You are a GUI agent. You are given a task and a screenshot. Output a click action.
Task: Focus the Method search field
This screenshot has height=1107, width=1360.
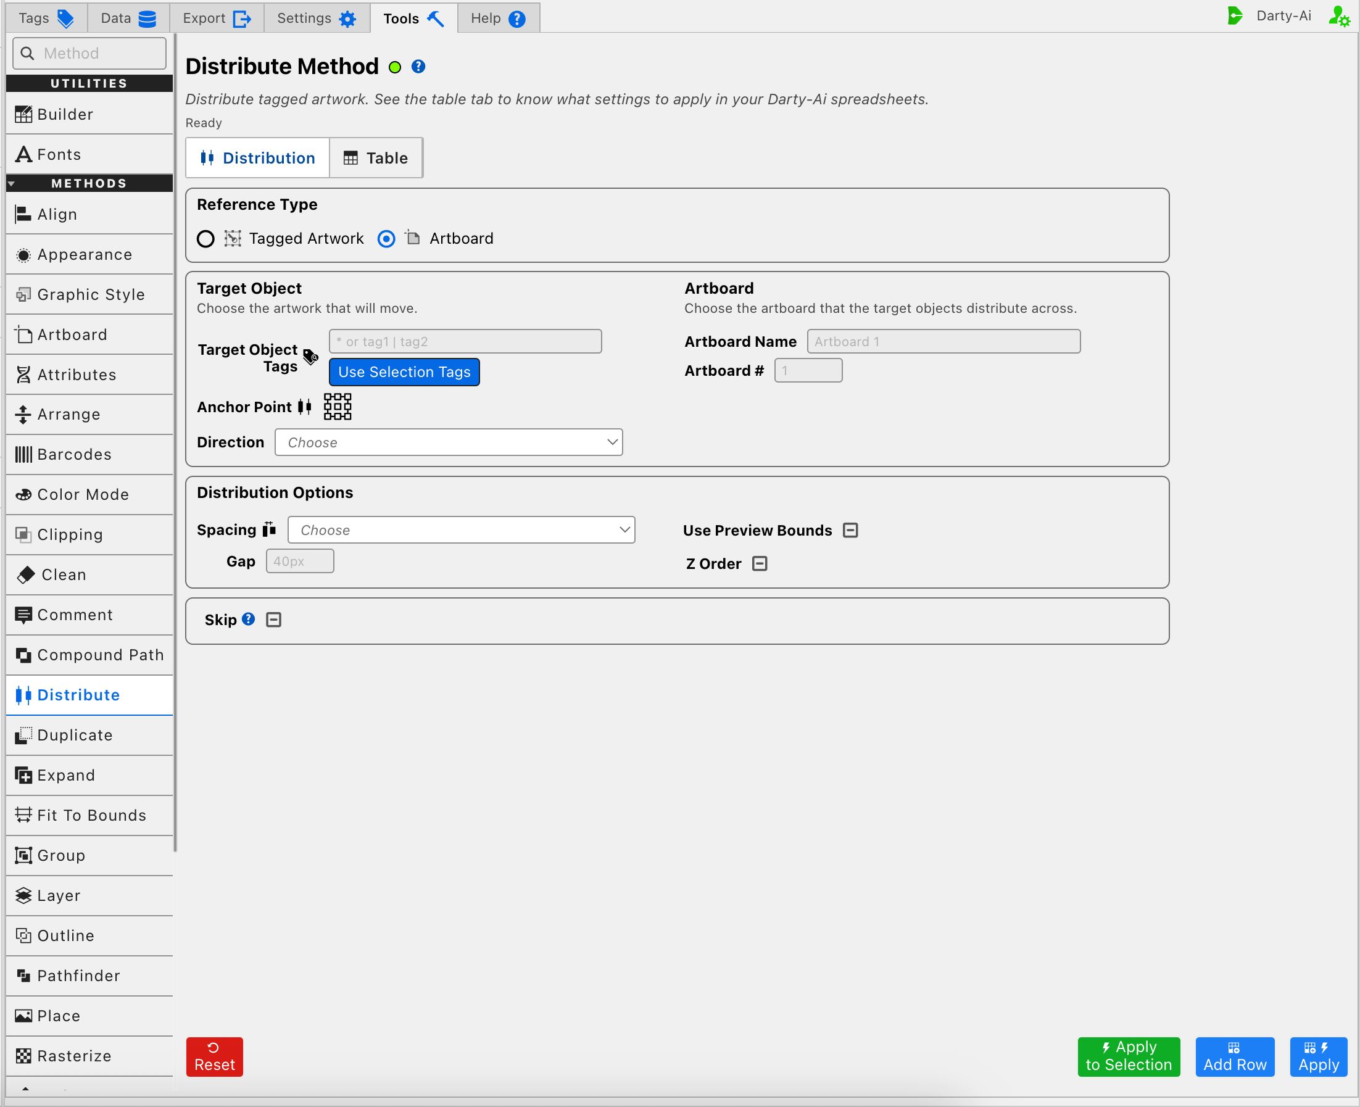click(x=89, y=53)
